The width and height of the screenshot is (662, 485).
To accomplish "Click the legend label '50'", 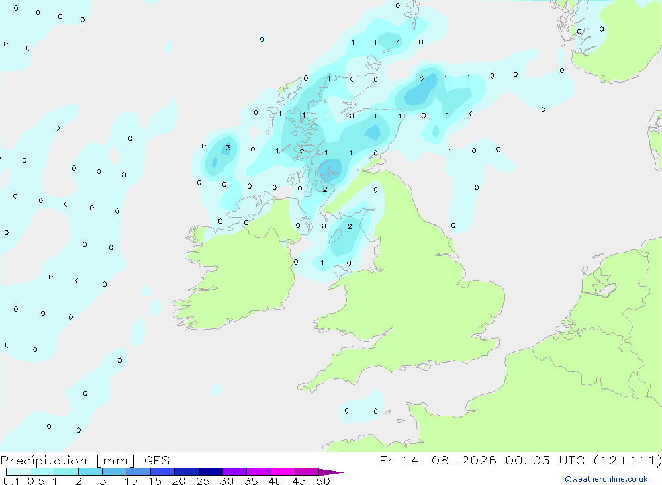I will pyautogui.click(x=324, y=481).
